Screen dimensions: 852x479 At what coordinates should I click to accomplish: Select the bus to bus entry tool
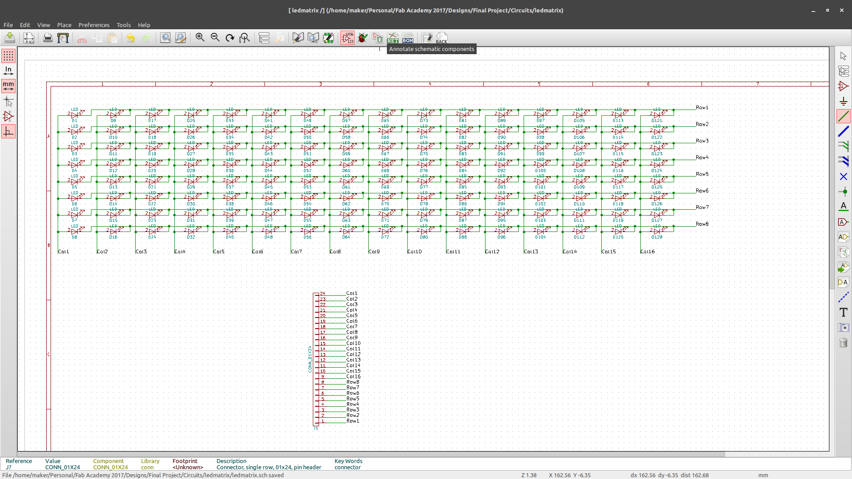[844, 161]
